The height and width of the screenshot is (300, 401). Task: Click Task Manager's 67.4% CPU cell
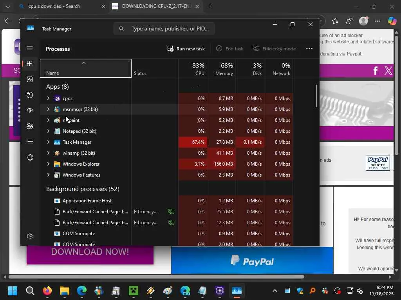(193, 142)
